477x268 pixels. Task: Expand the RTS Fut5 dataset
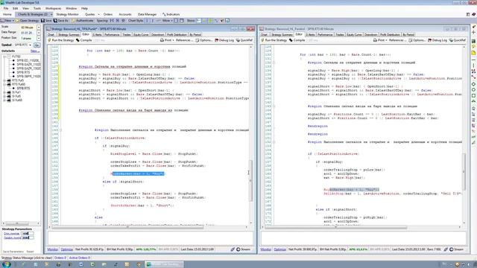4,80
